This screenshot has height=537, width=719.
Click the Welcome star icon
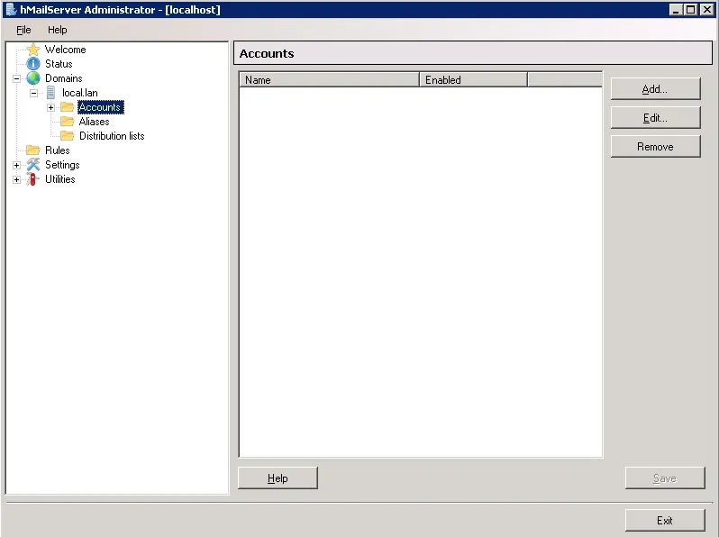[x=33, y=50]
